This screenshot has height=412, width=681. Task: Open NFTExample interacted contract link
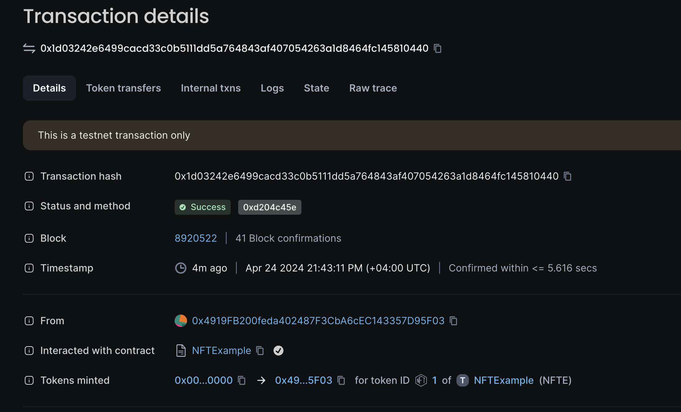point(221,351)
